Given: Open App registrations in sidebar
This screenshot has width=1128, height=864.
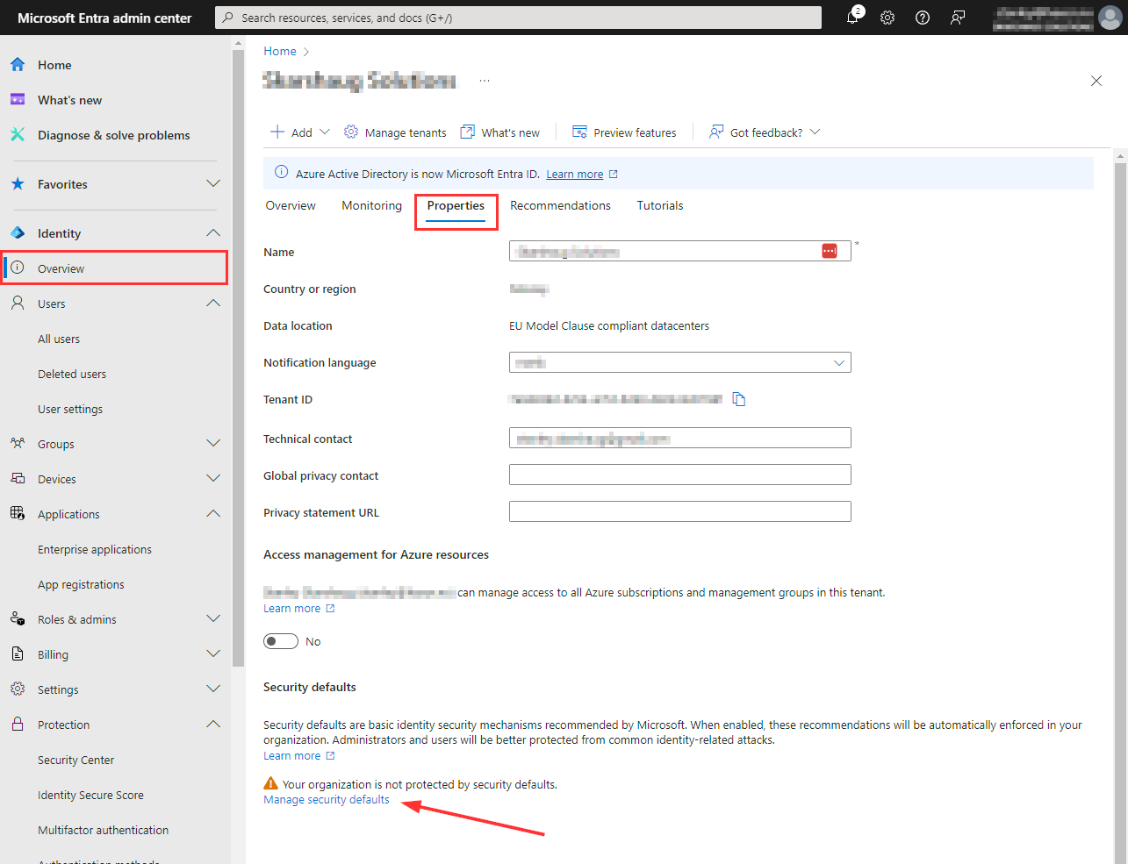Looking at the screenshot, I should pyautogui.click(x=81, y=584).
